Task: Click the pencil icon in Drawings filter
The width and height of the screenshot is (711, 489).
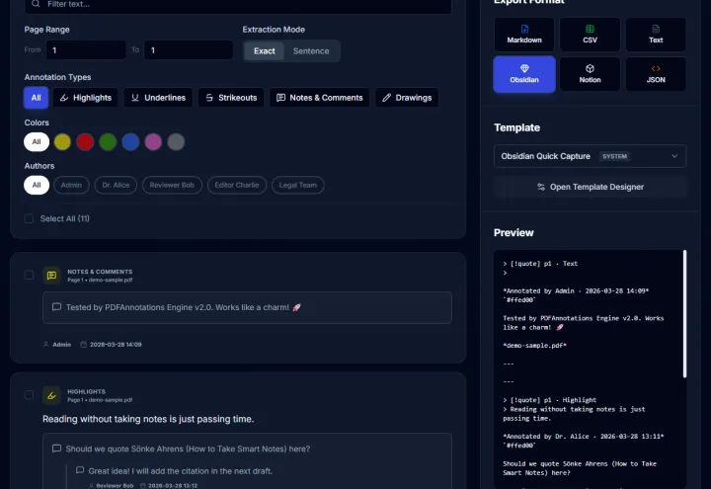Action: coord(386,98)
